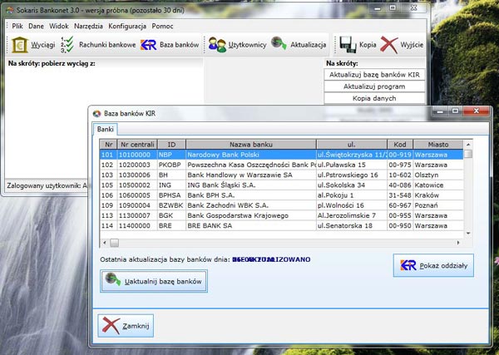
Task: Click the red X Wyjście icon
Action: [x=389, y=45]
